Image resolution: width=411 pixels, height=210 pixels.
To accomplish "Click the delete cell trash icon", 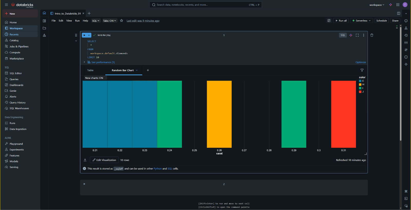I will coord(372,35).
